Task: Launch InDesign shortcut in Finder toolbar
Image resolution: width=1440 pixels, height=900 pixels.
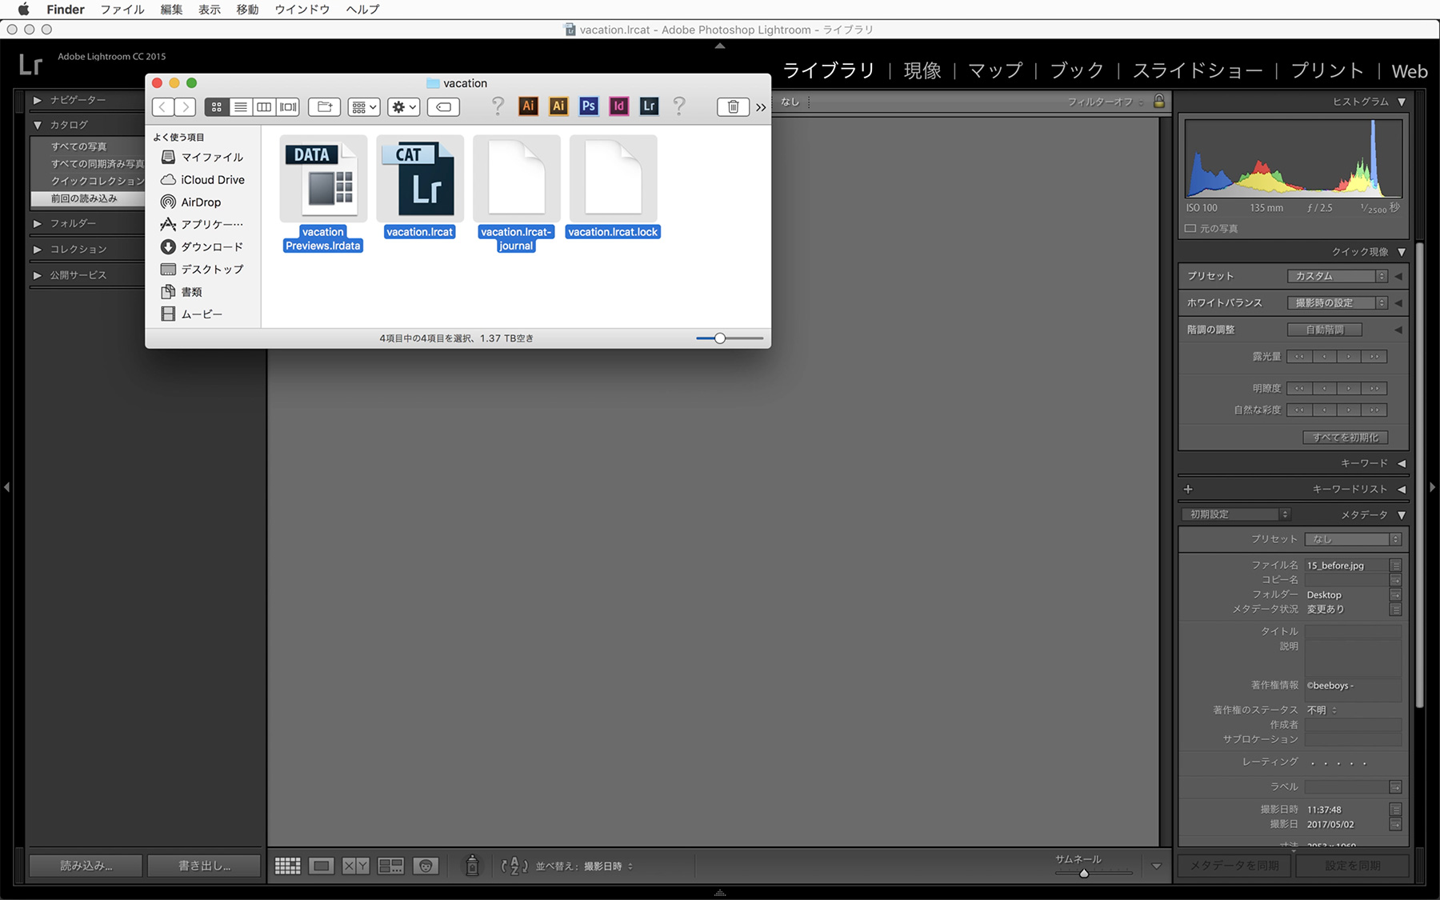Action: tap(618, 106)
